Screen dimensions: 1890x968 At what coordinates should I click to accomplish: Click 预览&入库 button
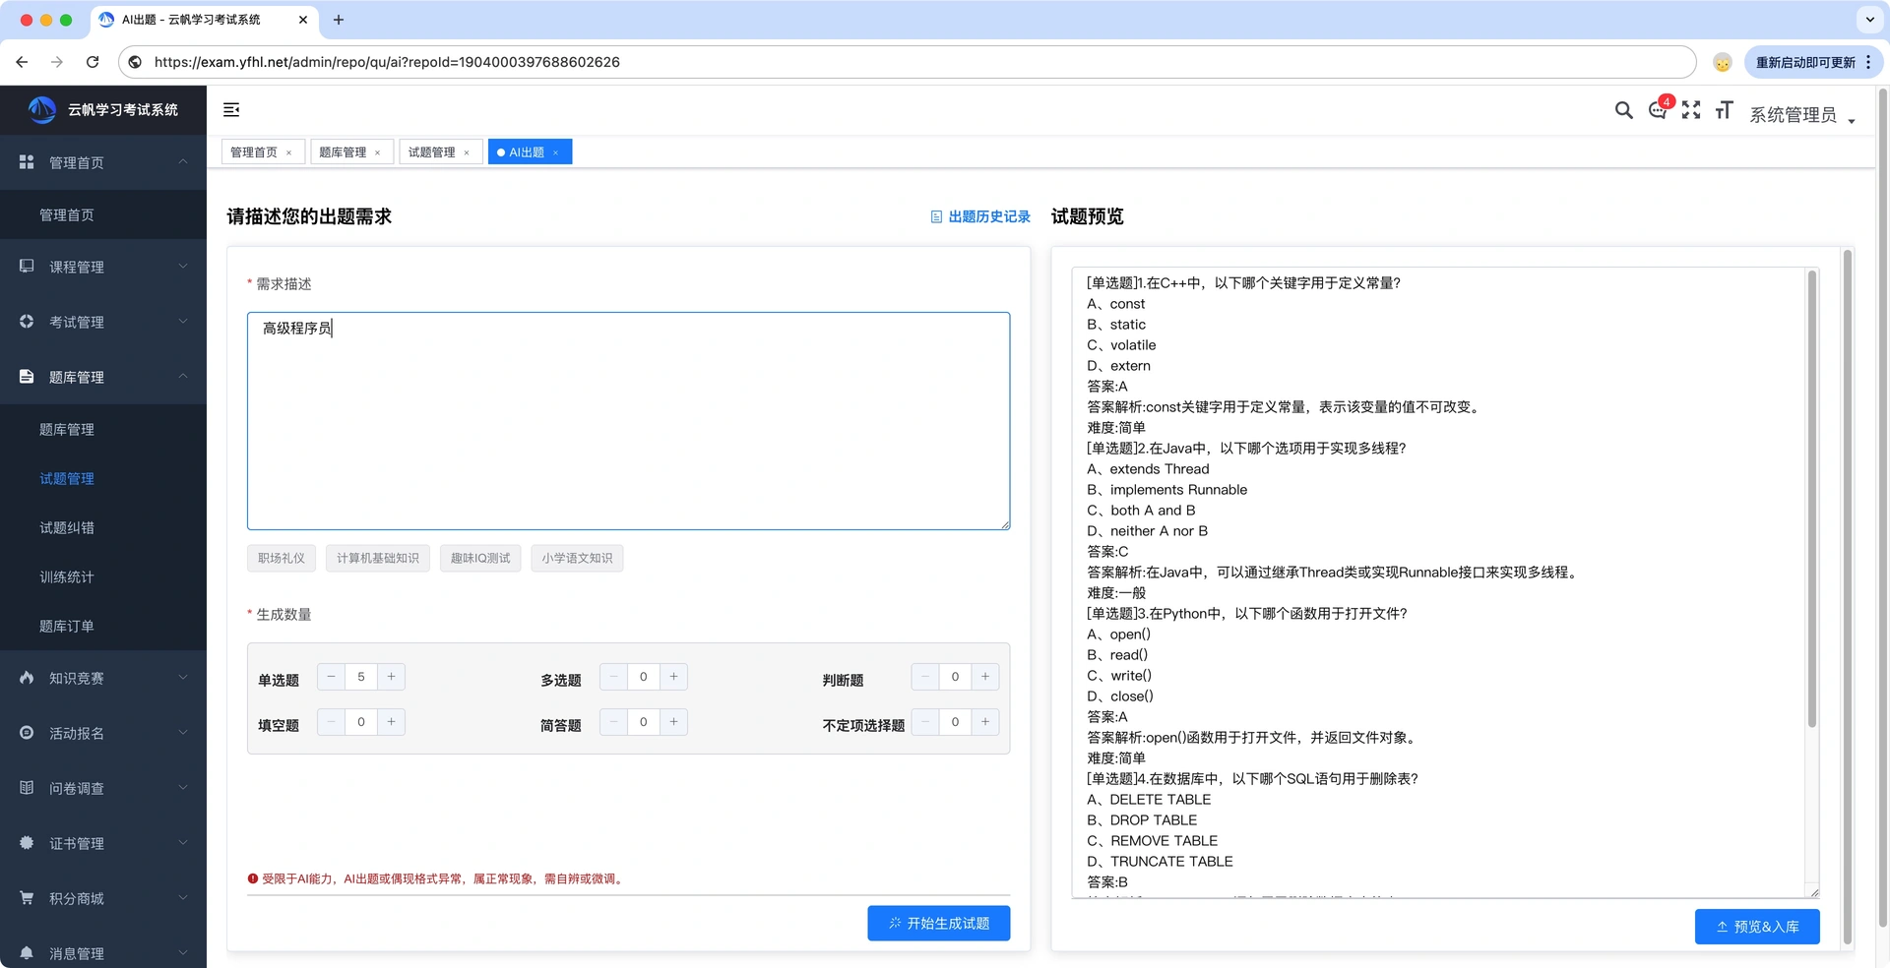(x=1757, y=927)
